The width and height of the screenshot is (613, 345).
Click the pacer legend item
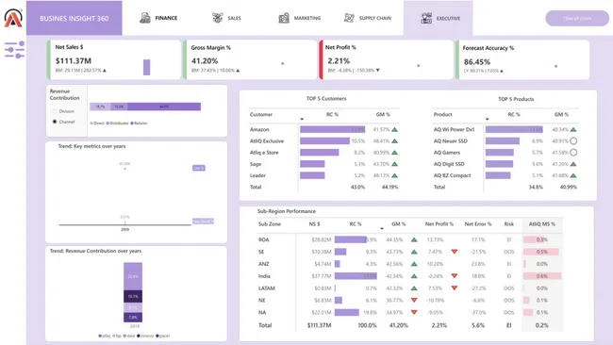coord(163,336)
